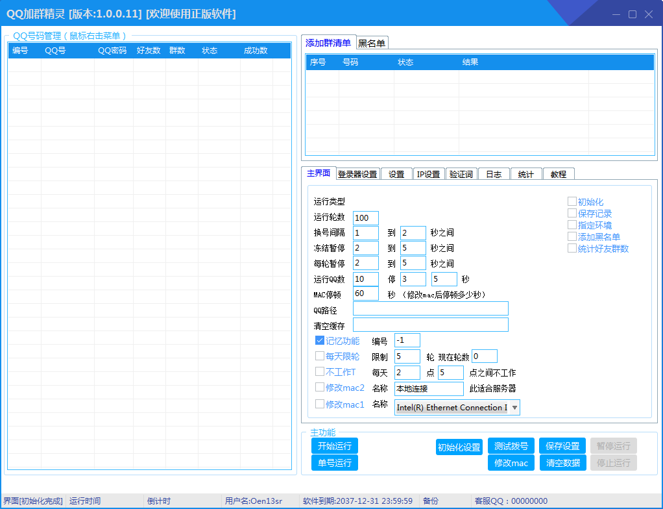Sort by the 好友数 column header
Screen dimensions: 663x509
149,51
